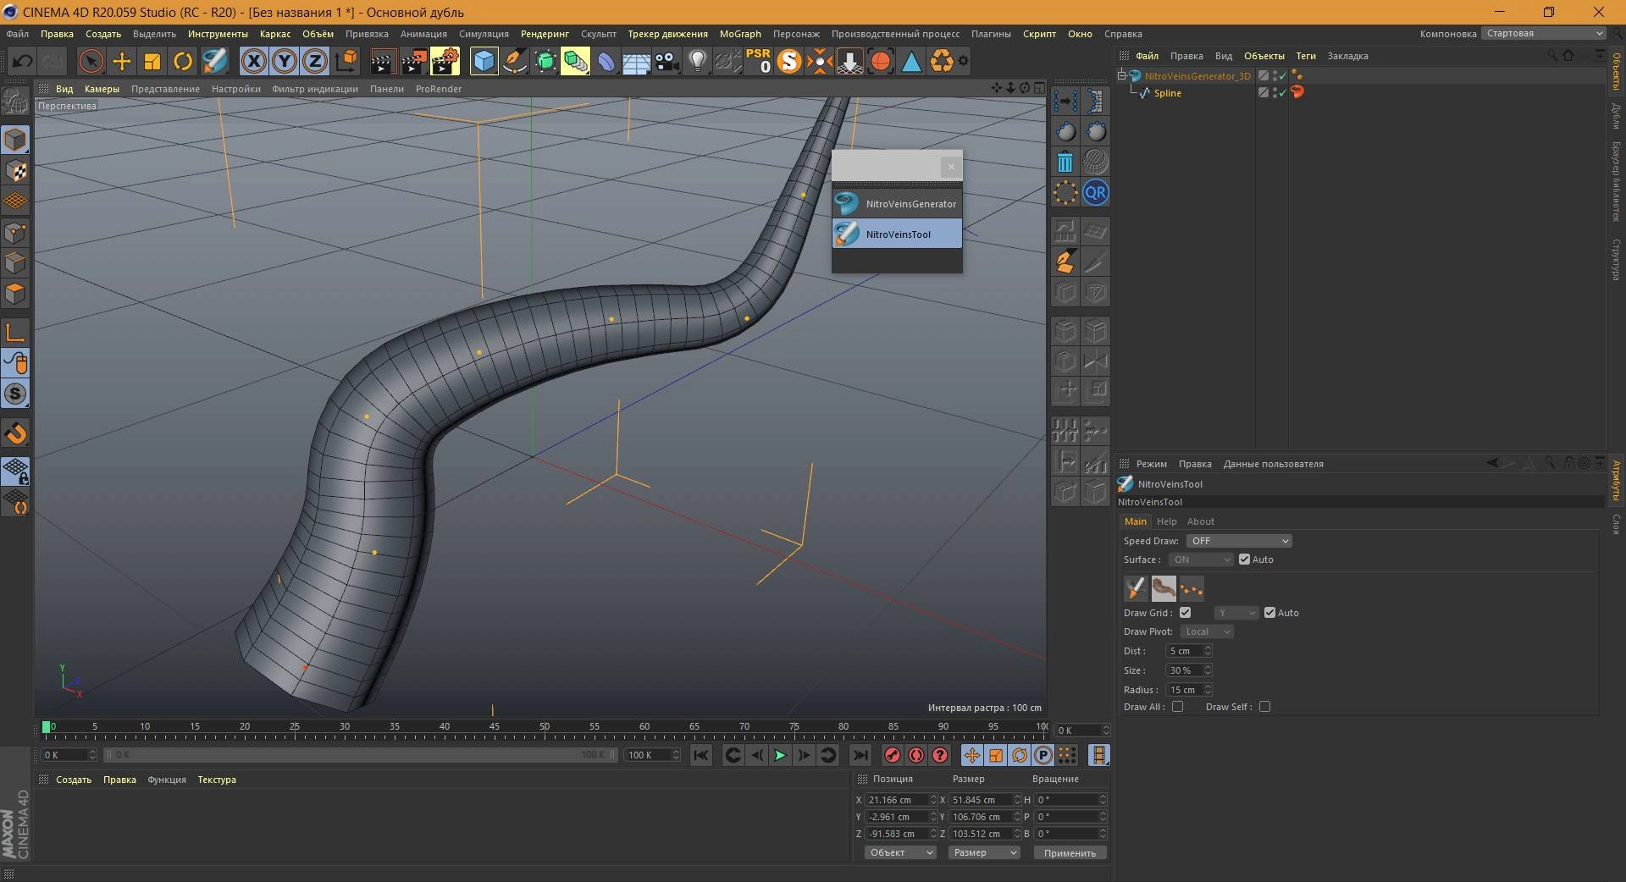This screenshot has height=882, width=1626.
Task: Toggle Surface Auto checkbox
Action: tap(1244, 560)
